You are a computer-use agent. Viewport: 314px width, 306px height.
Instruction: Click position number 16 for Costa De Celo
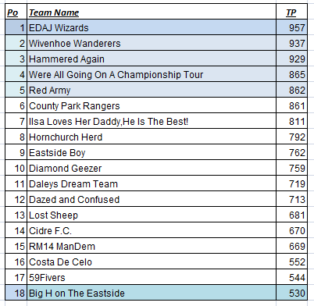[x=16, y=262]
